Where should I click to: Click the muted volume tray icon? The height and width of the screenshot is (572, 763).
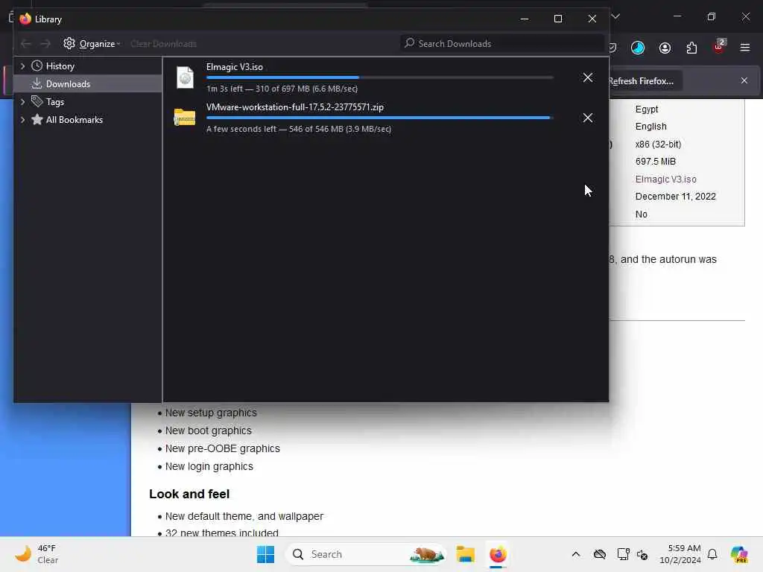click(x=642, y=554)
